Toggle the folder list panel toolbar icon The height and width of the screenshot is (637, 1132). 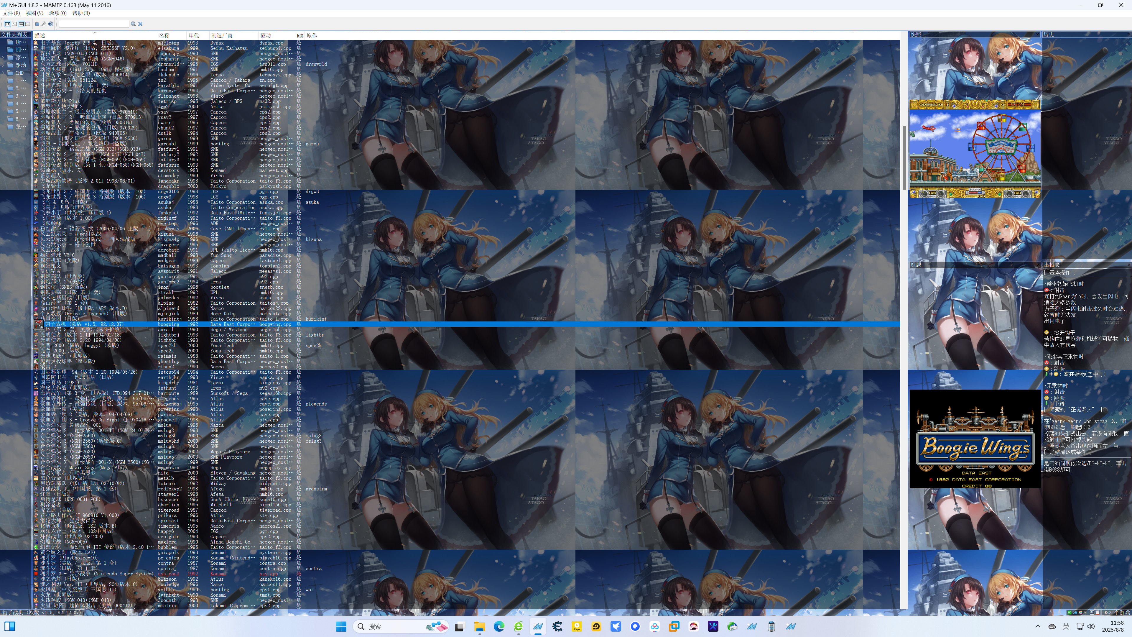click(7, 24)
